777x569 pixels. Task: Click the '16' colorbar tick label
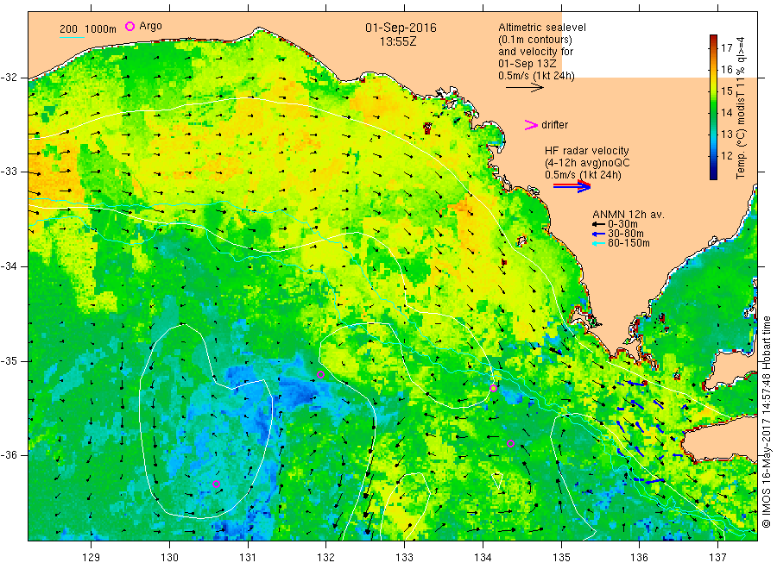pyautogui.click(x=726, y=69)
